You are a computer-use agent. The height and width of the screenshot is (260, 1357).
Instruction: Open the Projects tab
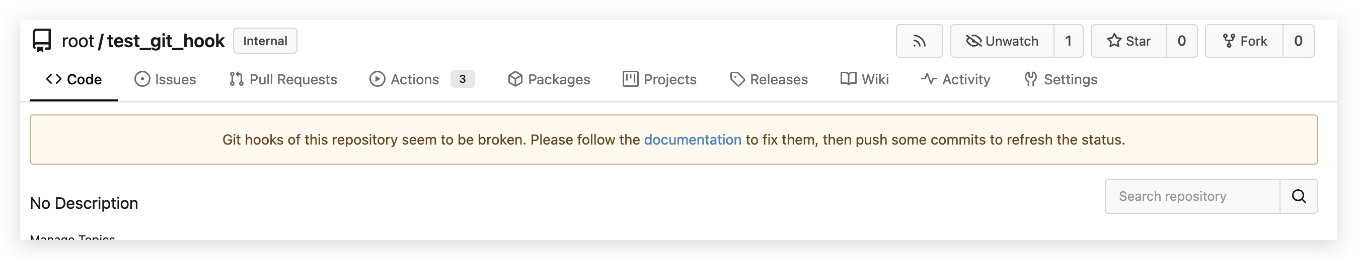(659, 79)
